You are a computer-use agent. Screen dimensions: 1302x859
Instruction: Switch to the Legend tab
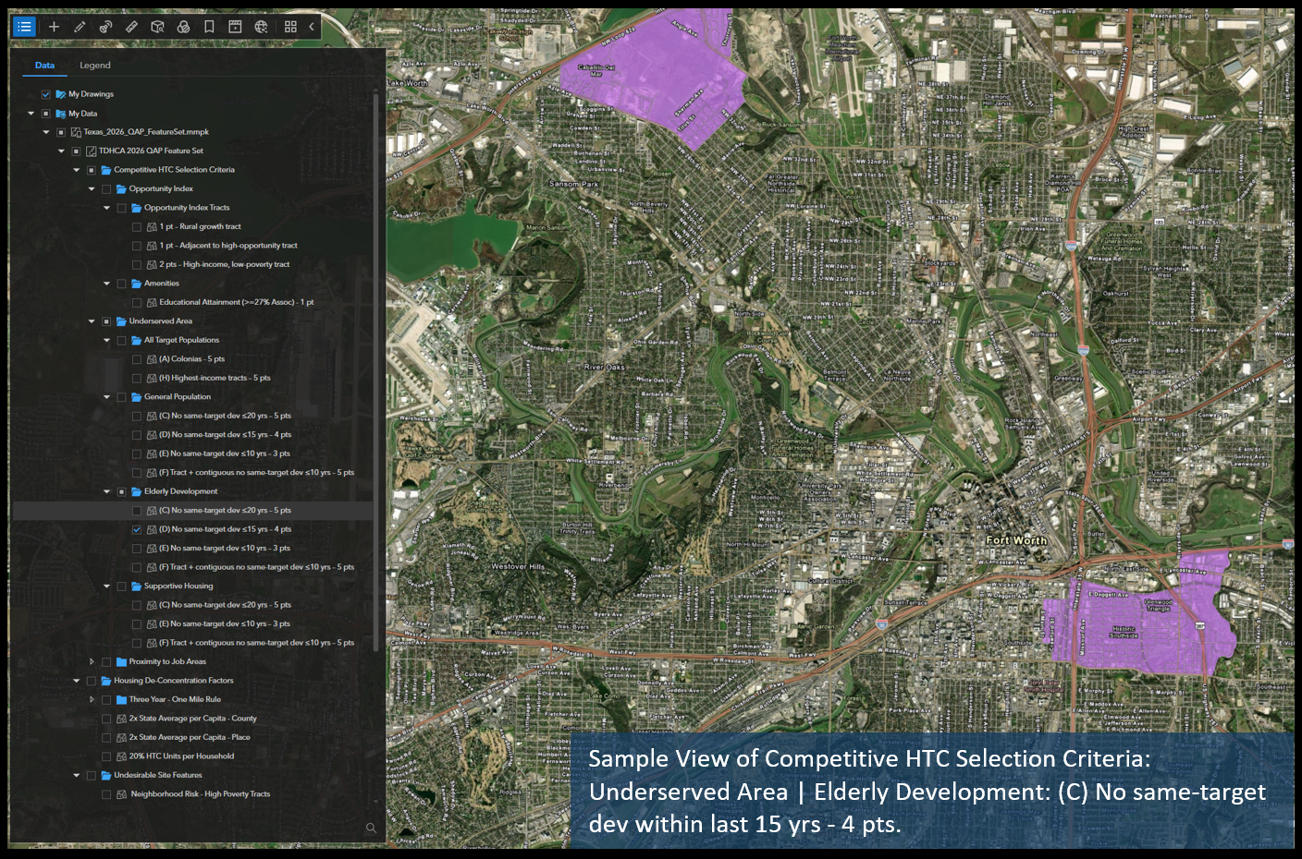(x=95, y=65)
